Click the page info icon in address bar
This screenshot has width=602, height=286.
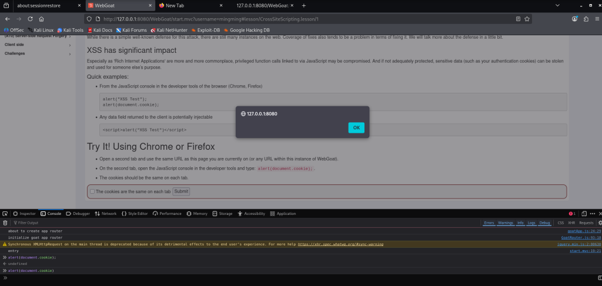coord(98,19)
